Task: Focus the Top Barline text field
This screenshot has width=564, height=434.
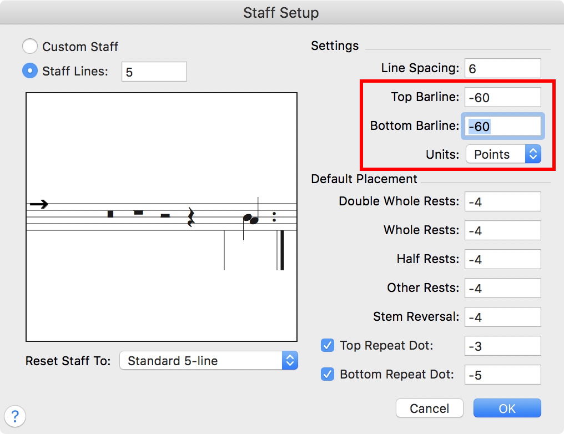Action: pos(502,97)
